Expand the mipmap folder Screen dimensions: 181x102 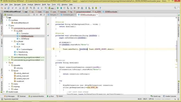[9, 86]
